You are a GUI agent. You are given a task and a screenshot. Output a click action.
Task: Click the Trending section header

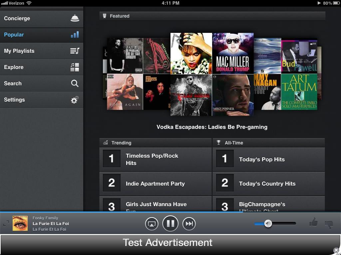(155, 143)
